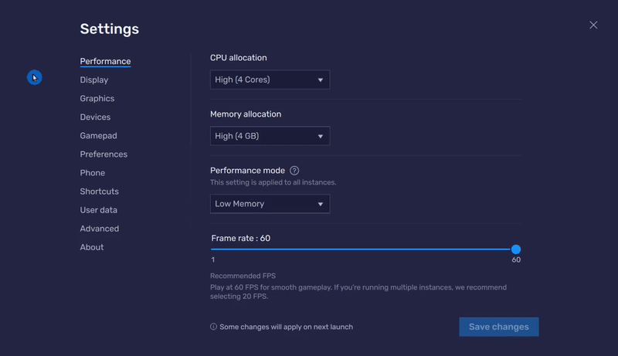The width and height of the screenshot is (618, 356).
Task: Open the CPU allocation dropdown
Action: [x=270, y=80]
